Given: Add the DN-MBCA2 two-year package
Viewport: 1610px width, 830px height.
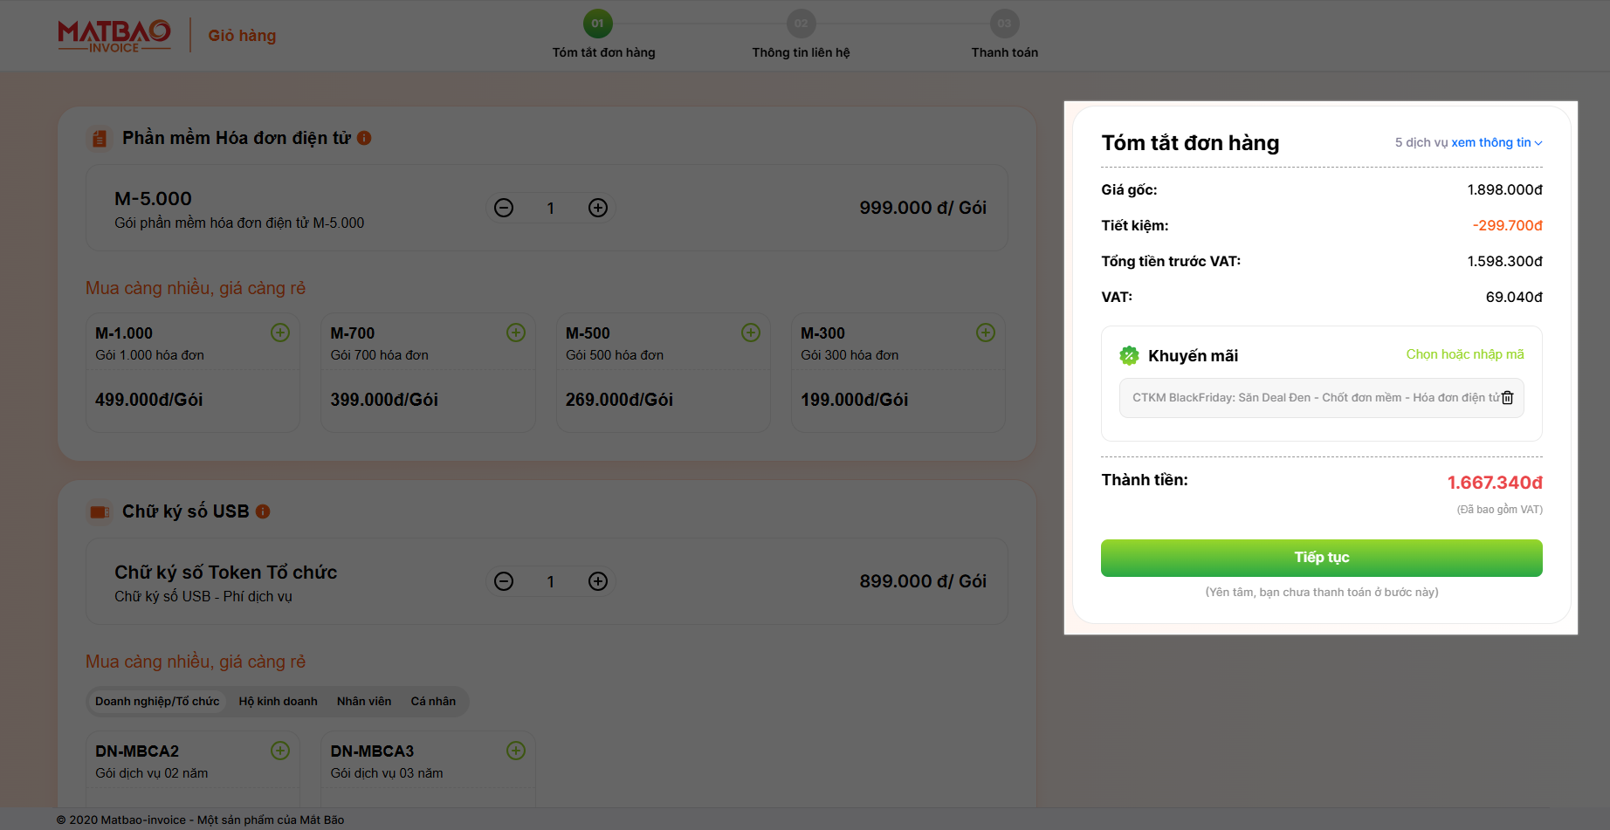Looking at the screenshot, I should click(280, 751).
